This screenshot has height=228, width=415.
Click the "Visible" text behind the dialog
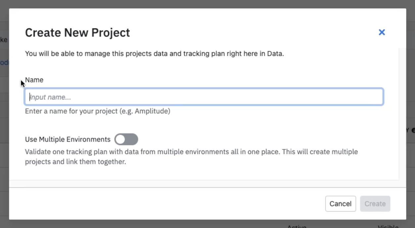388,226
